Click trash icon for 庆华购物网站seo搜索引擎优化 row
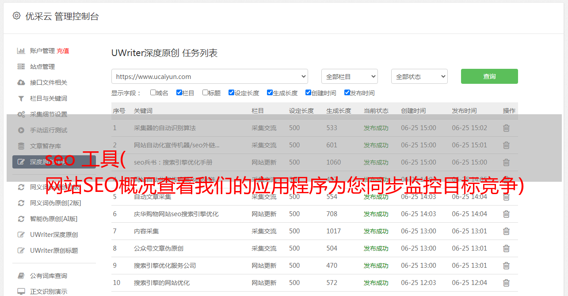Viewport: 568px width, 296px height. [x=506, y=214]
